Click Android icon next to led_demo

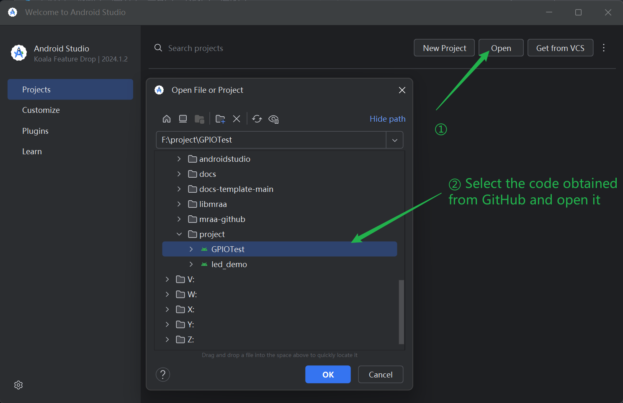(x=204, y=264)
